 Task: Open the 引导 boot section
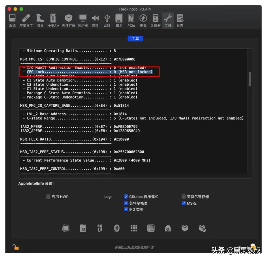click(x=40, y=21)
